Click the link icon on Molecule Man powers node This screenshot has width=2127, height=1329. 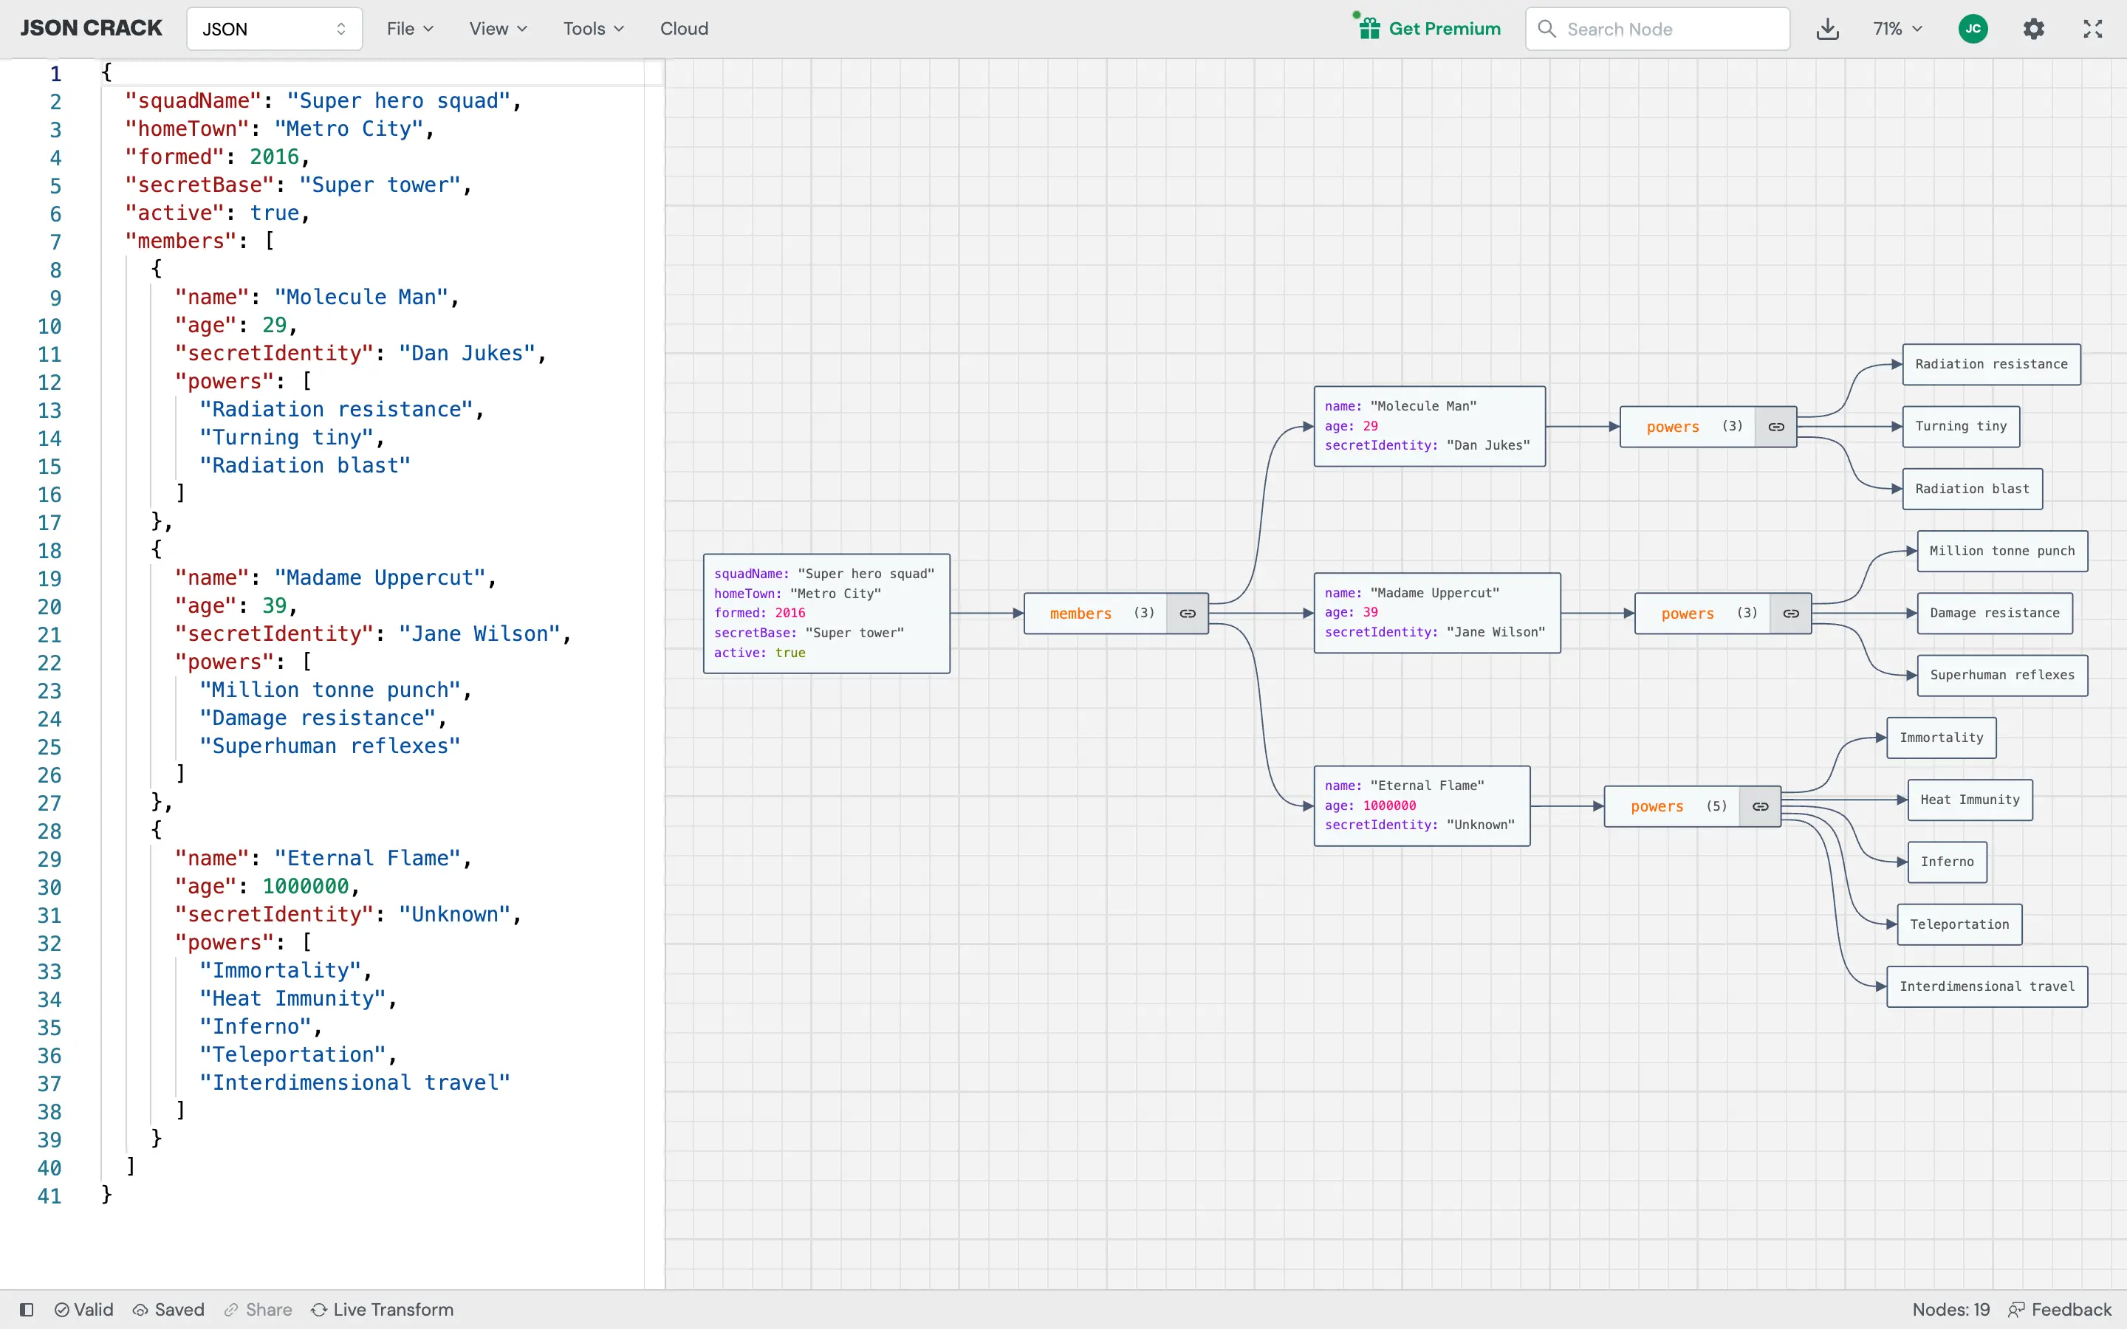1776,425
